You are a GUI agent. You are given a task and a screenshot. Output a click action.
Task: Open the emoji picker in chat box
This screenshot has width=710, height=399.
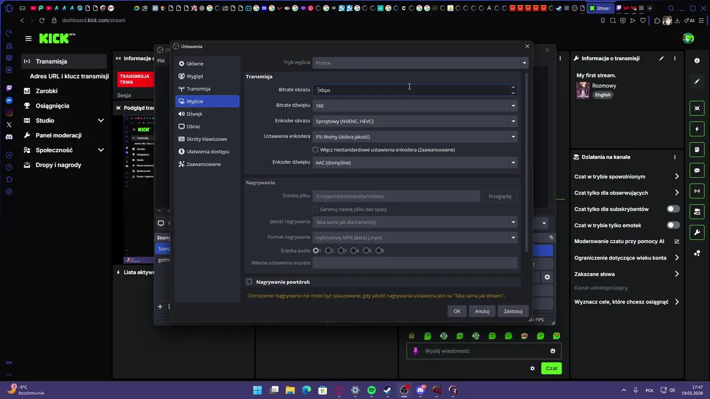coord(552,351)
